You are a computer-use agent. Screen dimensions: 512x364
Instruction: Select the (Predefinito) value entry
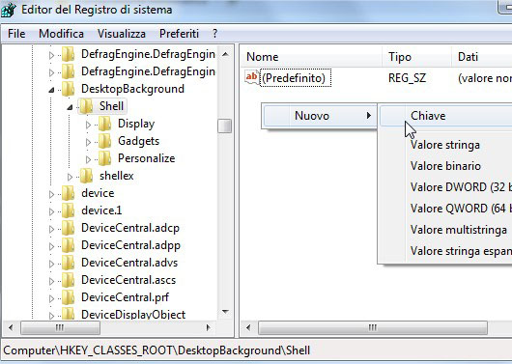pyautogui.click(x=296, y=78)
